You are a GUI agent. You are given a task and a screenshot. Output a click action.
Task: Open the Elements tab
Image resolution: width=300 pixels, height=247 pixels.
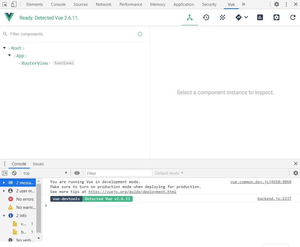click(35, 4)
